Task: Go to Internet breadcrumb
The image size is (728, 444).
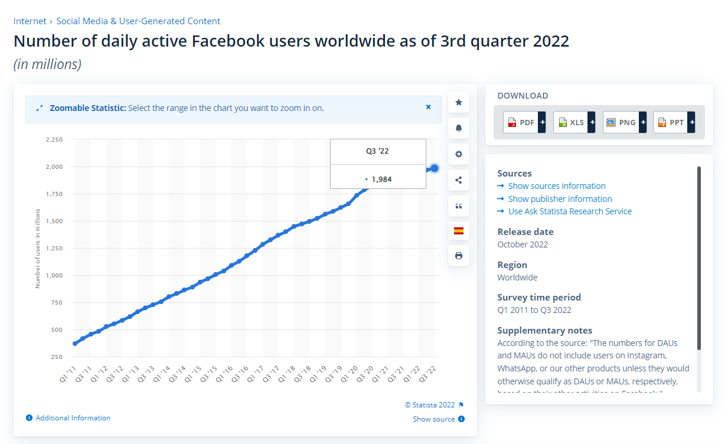Action: tap(30, 21)
